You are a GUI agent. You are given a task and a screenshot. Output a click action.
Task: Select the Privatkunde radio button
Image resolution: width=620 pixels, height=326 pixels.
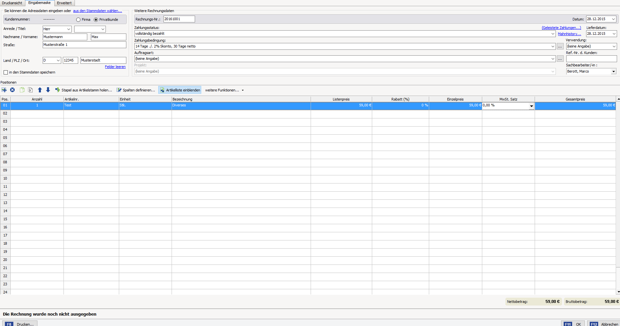pos(96,20)
